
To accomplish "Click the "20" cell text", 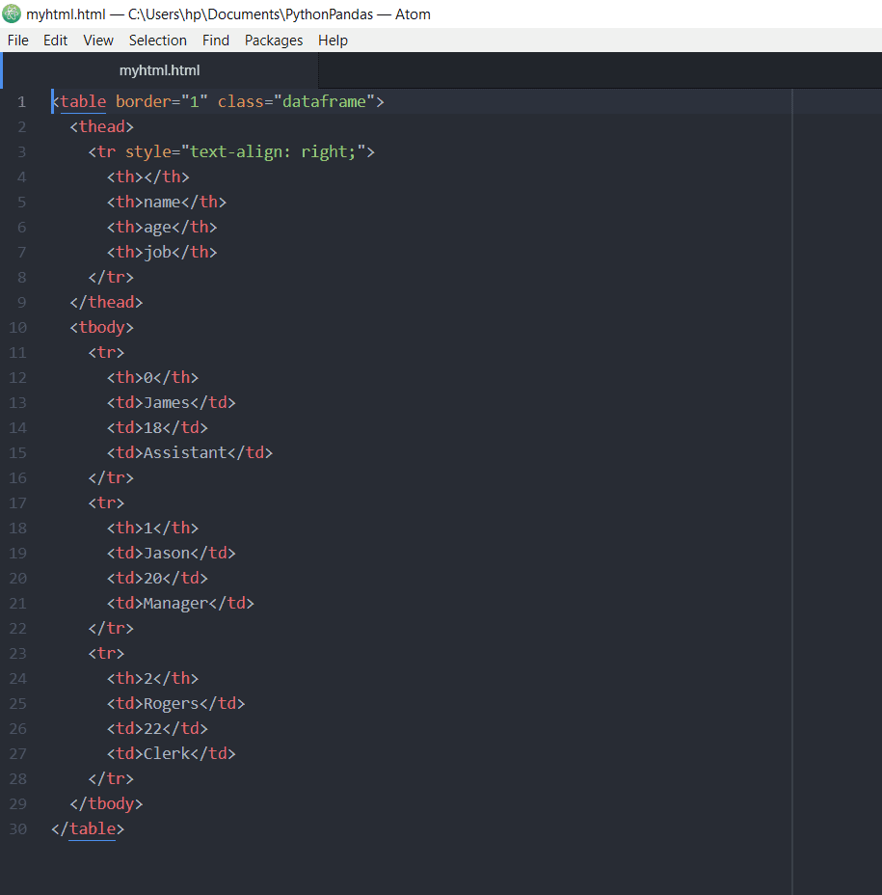I will pyautogui.click(x=153, y=579).
